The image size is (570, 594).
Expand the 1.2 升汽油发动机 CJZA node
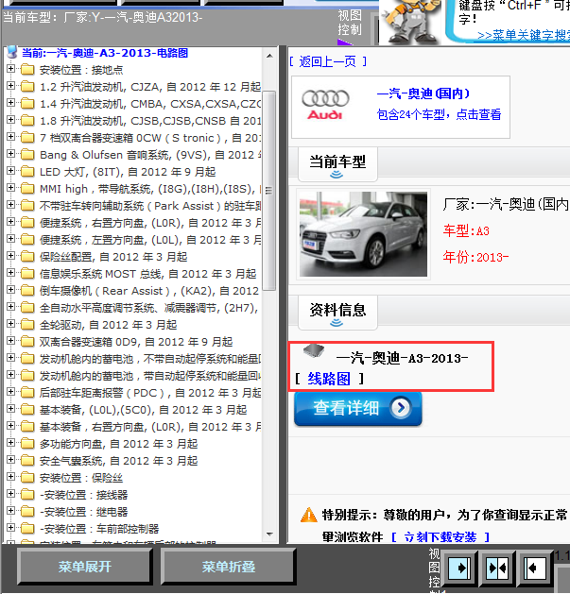coord(10,86)
